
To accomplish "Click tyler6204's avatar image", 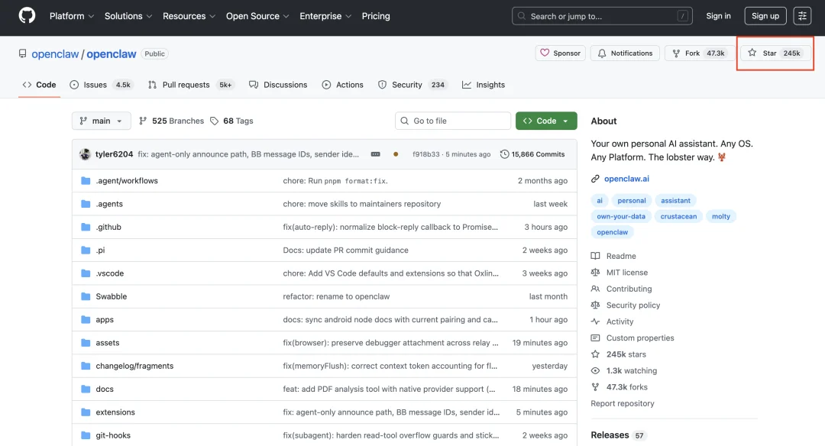I will point(85,154).
